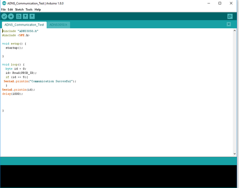Click the void loop() line
The width and height of the screenshot is (239, 188).
pos(13,65)
